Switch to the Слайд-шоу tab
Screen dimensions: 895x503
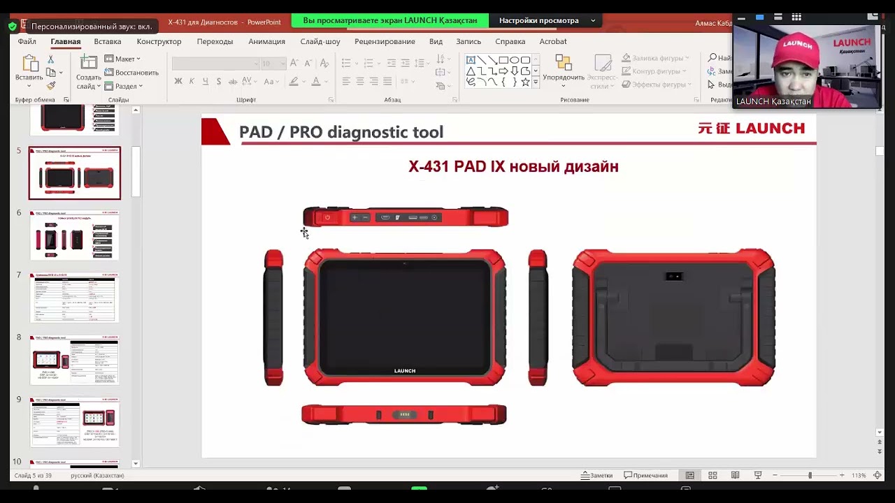tap(320, 41)
